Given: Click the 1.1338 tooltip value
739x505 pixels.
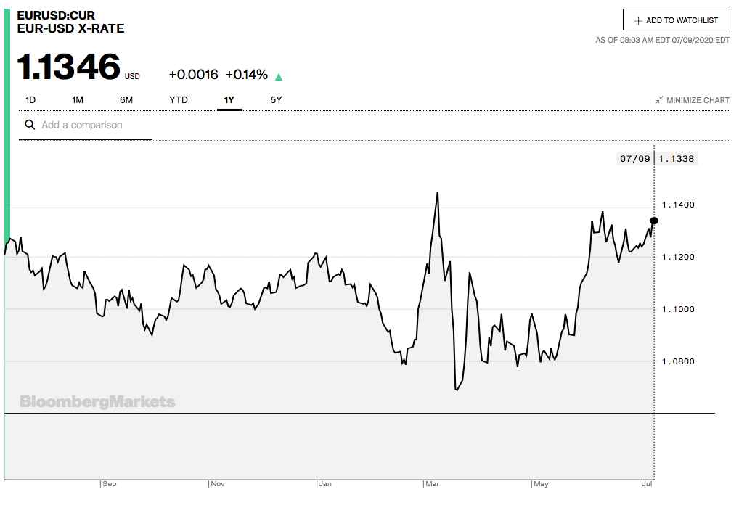Looking at the screenshot, I should point(677,159).
